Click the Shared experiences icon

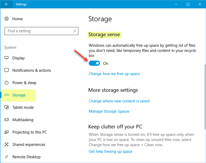click(7, 145)
